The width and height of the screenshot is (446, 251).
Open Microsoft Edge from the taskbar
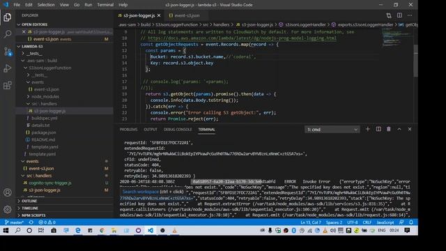77,231
